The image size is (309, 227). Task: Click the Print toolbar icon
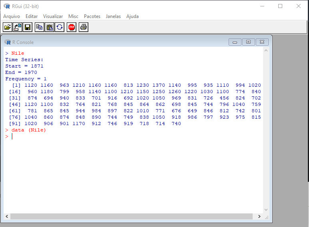[84, 27]
